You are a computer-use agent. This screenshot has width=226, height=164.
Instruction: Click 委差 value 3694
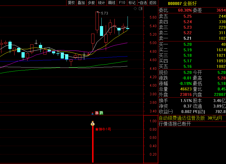(221, 10)
